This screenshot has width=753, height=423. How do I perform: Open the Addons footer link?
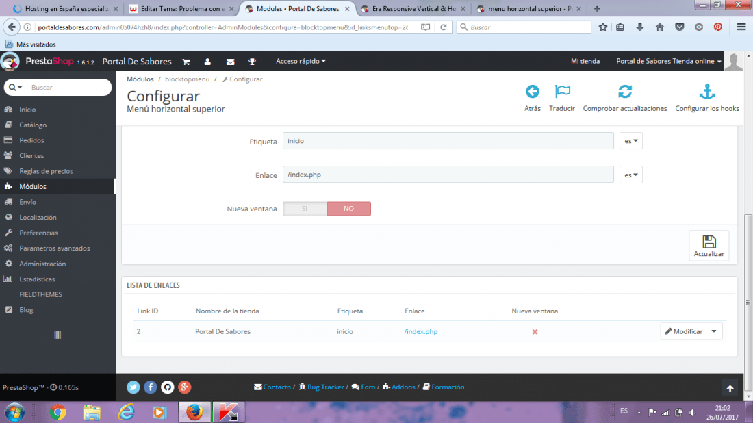[403, 387]
